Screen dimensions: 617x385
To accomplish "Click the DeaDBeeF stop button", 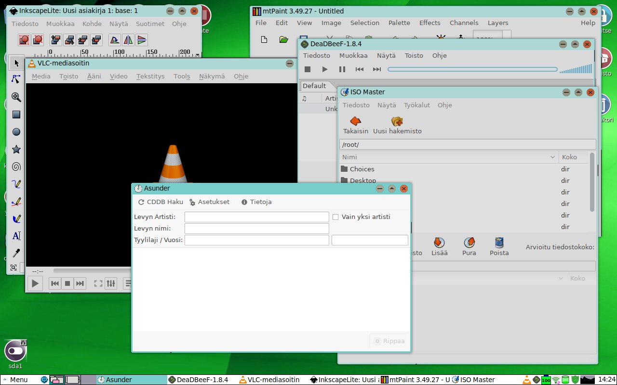I will [308, 69].
